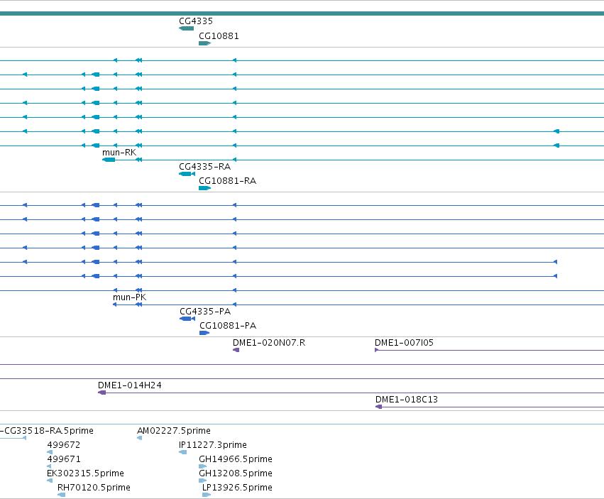Click the CG33518-RA.5prime feature glyph
This screenshot has height=499, width=604.
[13, 438]
